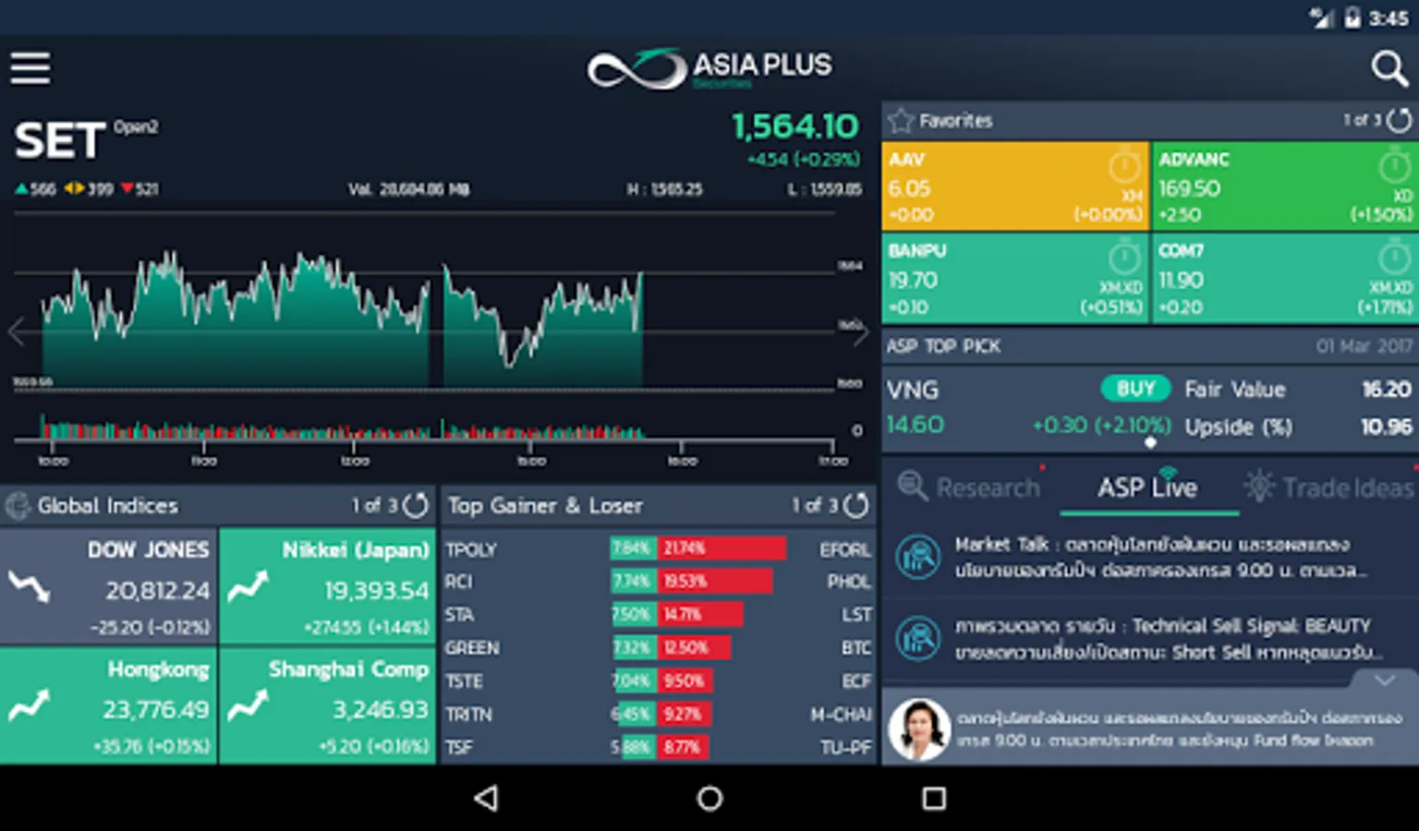Tap the Nikkei uptrend arrow icon
The width and height of the screenshot is (1419, 831).
tap(248, 585)
